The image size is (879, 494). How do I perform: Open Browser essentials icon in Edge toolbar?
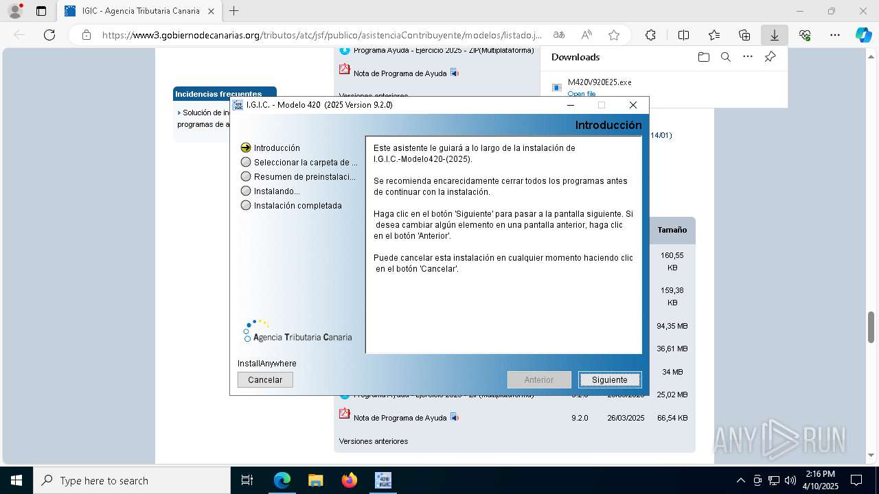coord(805,35)
